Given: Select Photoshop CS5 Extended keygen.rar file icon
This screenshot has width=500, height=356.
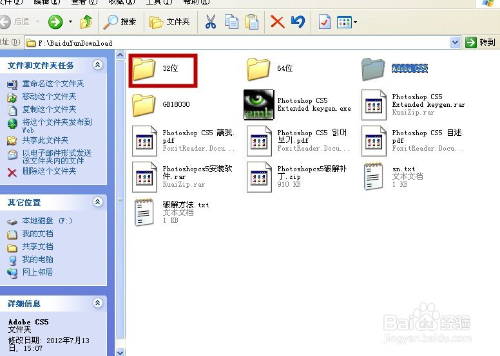Looking at the screenshot, I should [374, 105].
